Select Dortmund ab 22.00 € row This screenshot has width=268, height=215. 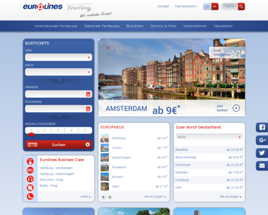[209, 165]
